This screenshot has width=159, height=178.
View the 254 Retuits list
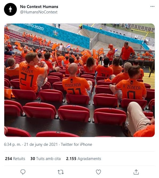click(x=15, y=159)
